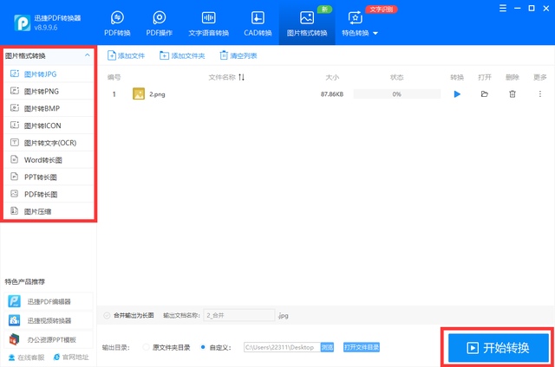The height and width of the screenshot is (367, 555).
Task: Click the 开始转换 button
Action: pos(498,348)
